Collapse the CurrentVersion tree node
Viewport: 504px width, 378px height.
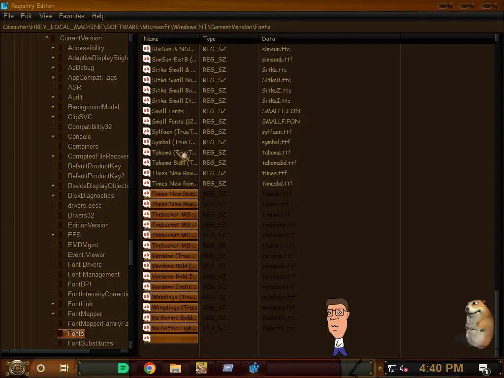47,38
